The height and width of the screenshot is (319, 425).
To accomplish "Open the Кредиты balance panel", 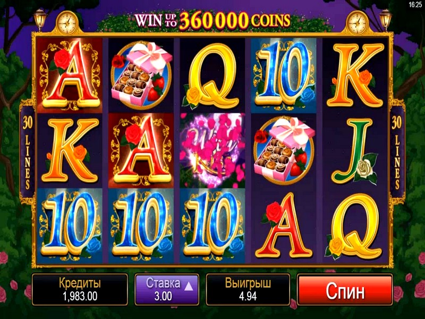I will tap(80, 289).
